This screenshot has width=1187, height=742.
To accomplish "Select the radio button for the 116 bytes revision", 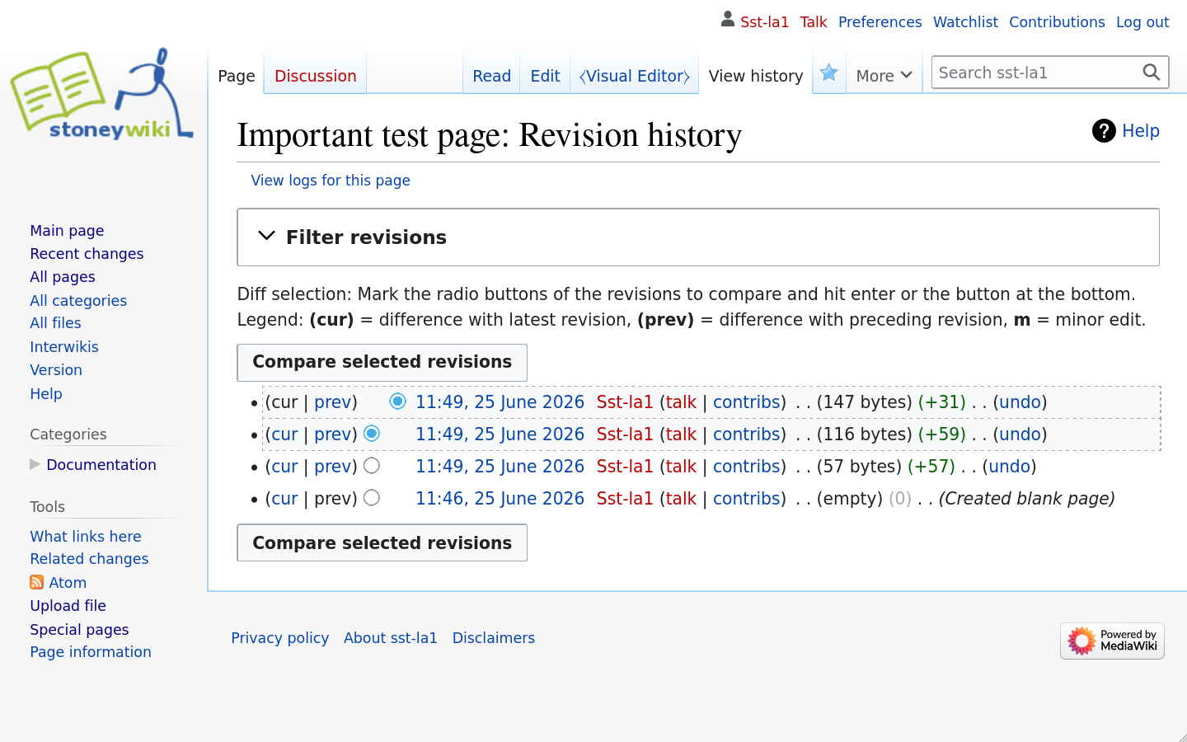I will click(x=372, y=433).
